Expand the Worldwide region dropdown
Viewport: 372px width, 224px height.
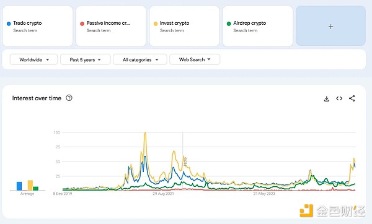pos(33,59)
